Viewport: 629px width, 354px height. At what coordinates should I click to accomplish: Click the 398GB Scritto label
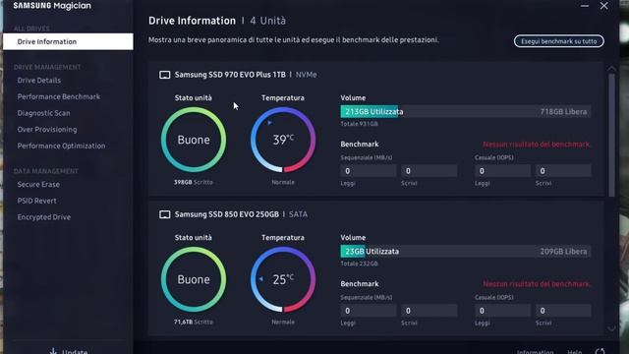tap(194, 182)
